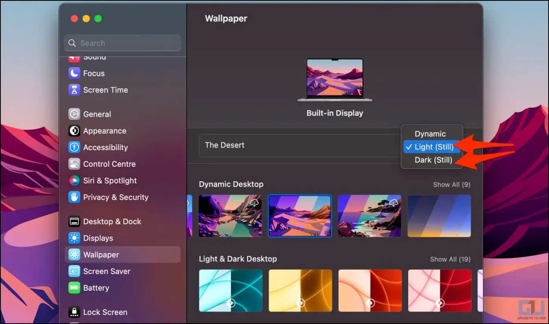Open Control Centre icon

pyautogui.click(x=74, y=164)
